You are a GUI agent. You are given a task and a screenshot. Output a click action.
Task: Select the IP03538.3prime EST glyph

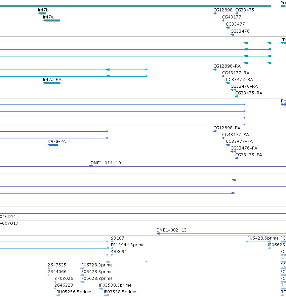click(x=101, y=289)
